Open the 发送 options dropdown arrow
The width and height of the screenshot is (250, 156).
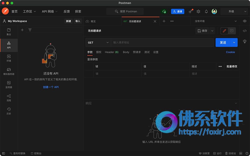click(234, 42)
